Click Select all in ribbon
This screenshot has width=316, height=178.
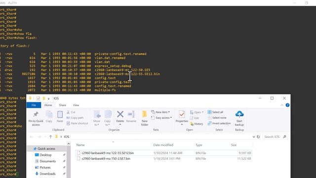point(215,112)
